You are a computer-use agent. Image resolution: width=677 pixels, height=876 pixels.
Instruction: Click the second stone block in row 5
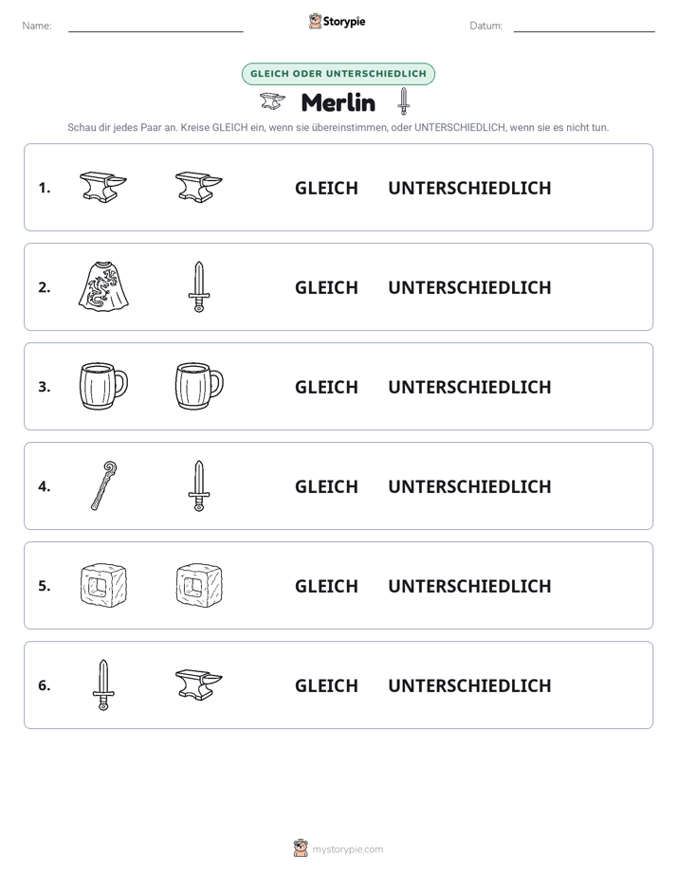coord(199,585)
